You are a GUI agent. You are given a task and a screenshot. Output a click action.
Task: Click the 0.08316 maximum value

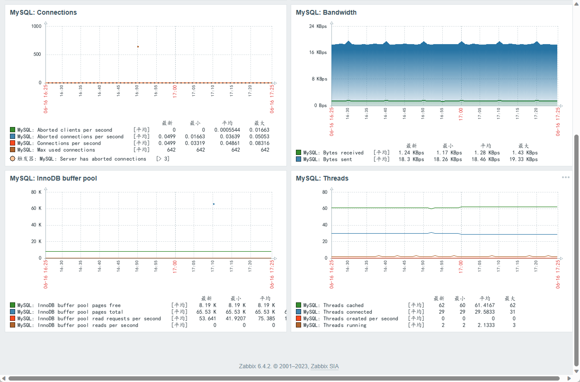click(259, 143)
